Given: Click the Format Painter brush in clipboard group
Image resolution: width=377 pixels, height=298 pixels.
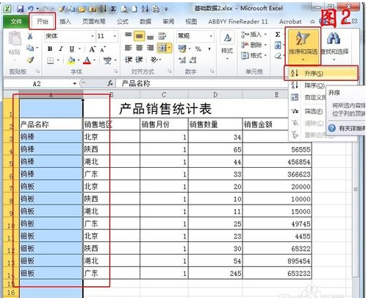Looking at the screenshot, I should [x=30, y=60].
